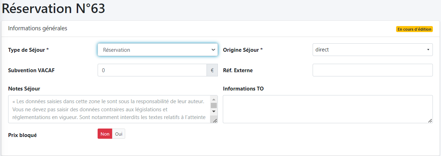
Task: Click the Type de Séjour label
Action: 28,50
